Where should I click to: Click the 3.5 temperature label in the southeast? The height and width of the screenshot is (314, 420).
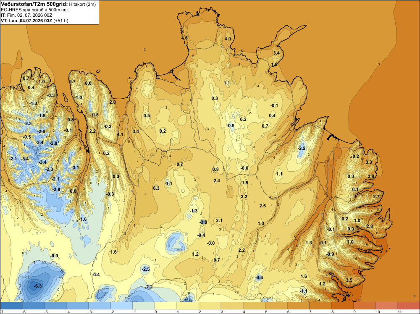click(x=349, y=280)
